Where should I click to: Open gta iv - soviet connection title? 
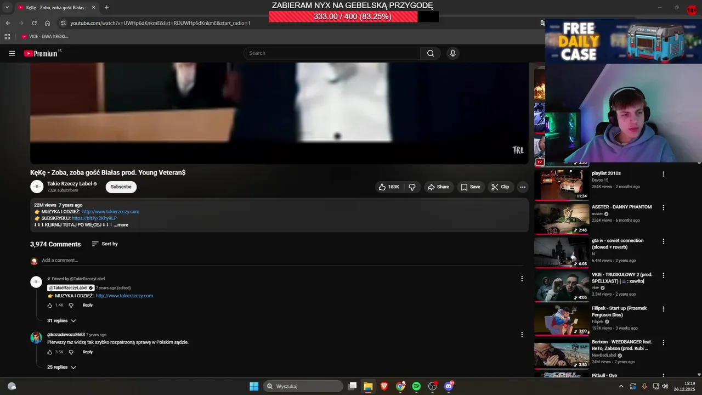pos(618,244)
